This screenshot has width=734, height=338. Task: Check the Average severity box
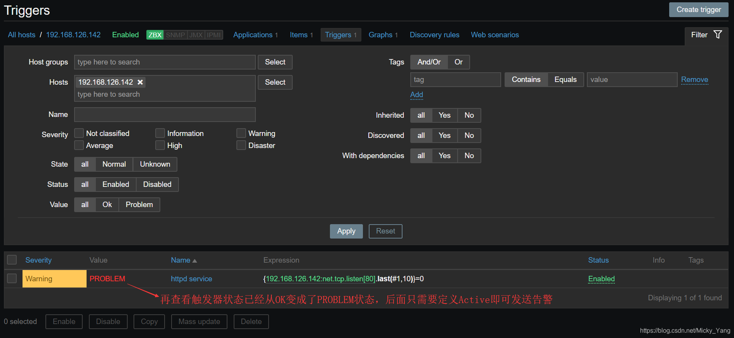79,145
